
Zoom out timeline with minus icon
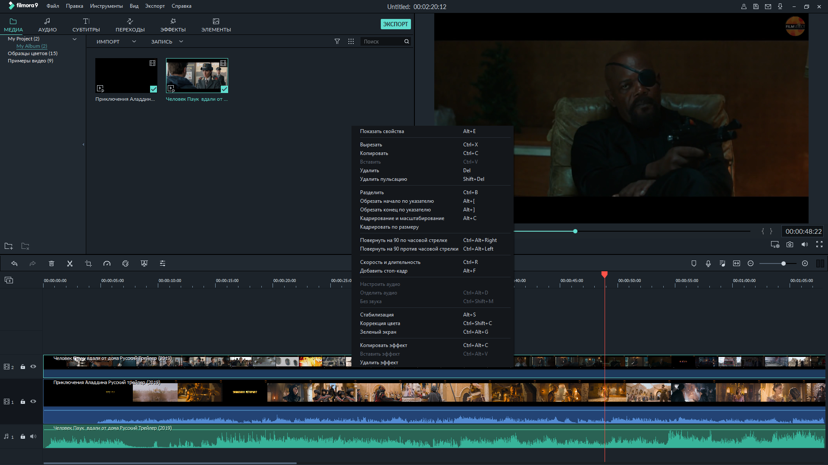[x=750, y=263]
